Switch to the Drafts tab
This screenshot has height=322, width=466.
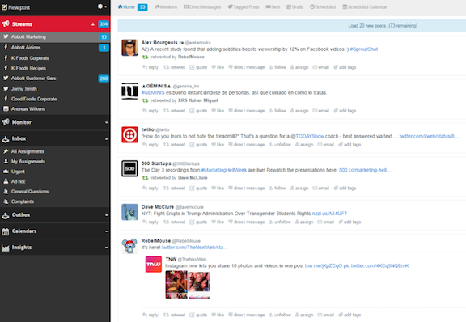coord(294,6)
